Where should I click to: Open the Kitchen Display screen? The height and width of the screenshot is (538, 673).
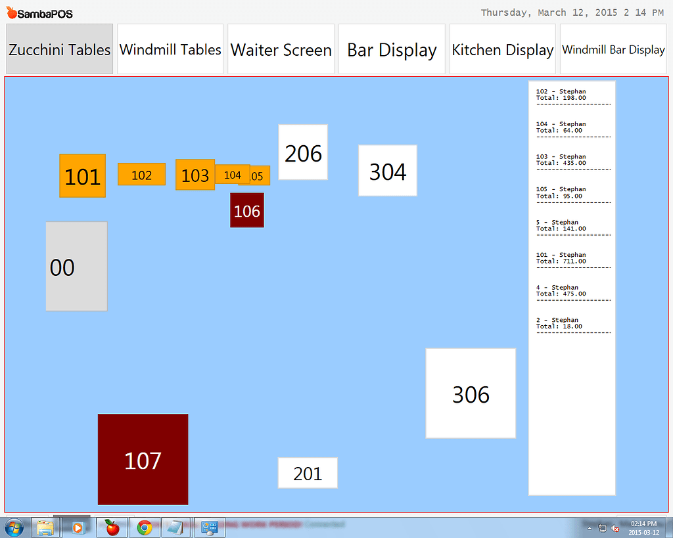pyautogui.click(x=502, y=49)
